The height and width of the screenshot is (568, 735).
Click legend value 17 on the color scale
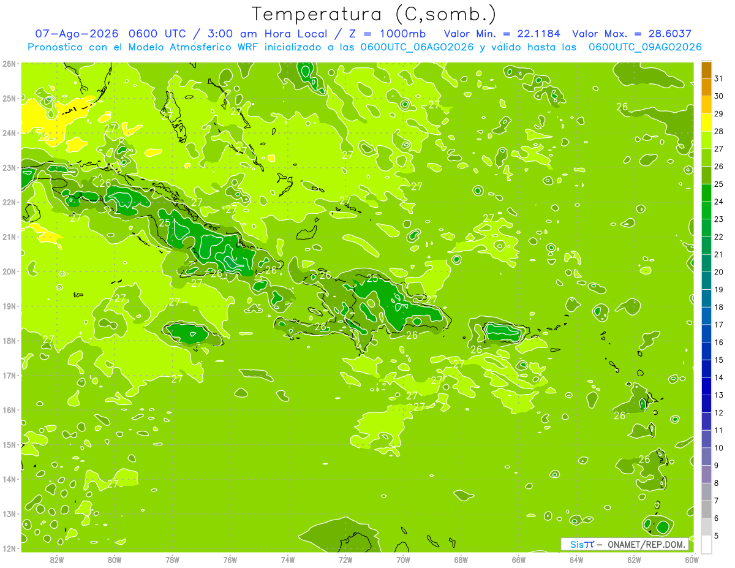pyautogui.click(x=718, y=325)
